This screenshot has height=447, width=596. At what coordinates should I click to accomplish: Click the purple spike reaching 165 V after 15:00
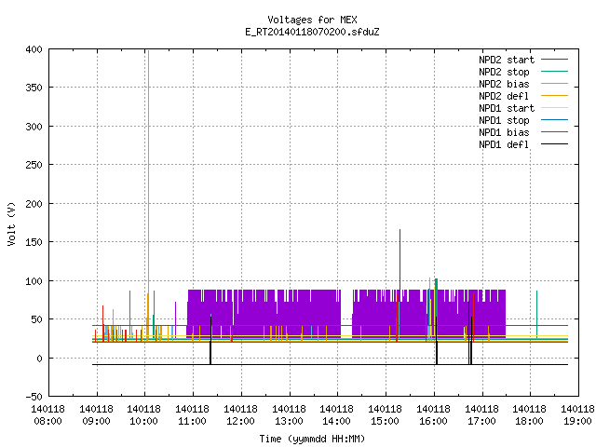[x=400, y=259]
